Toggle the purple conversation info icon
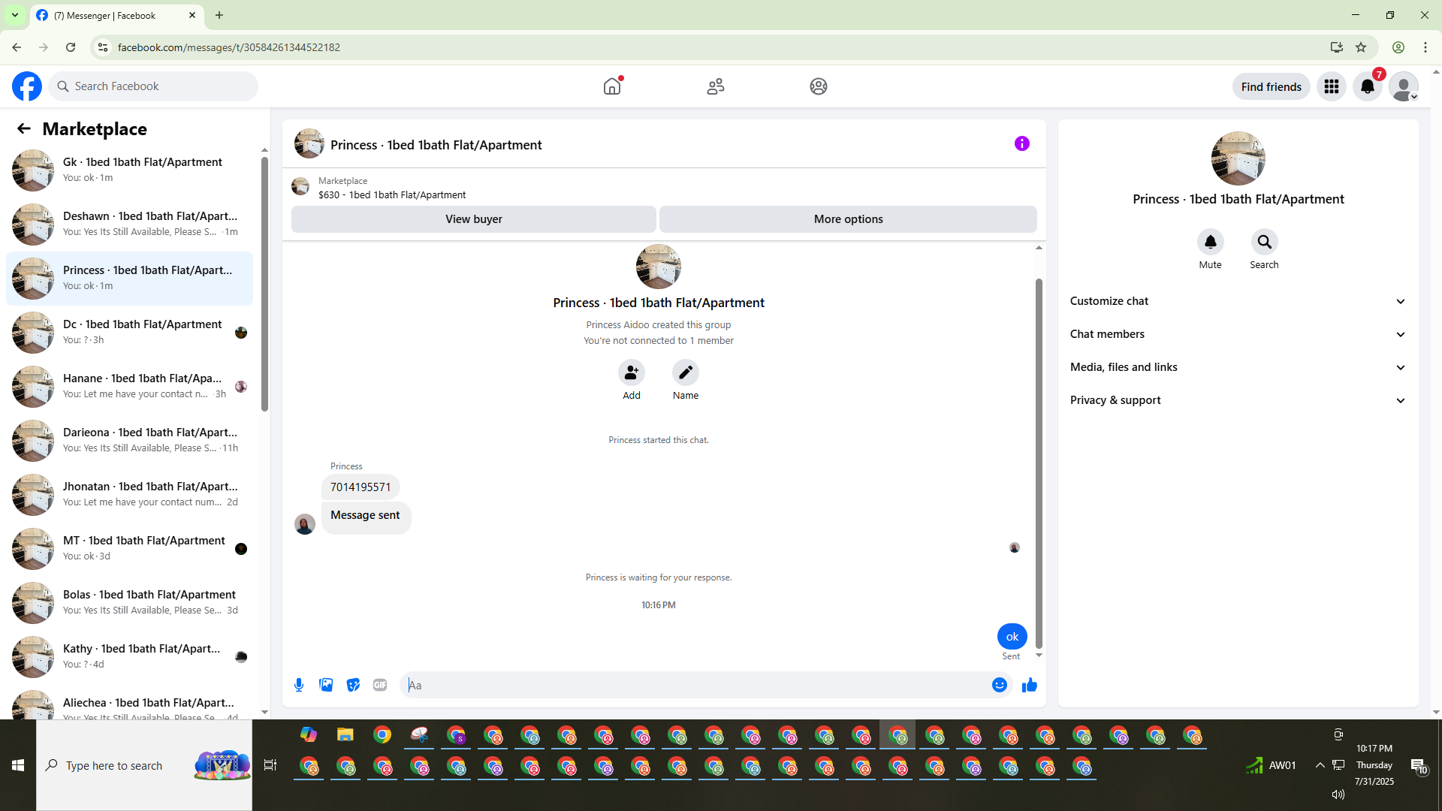 tap(1021, 143)
